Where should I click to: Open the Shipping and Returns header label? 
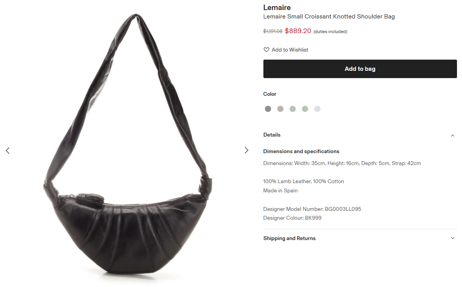tap(289, 238)
